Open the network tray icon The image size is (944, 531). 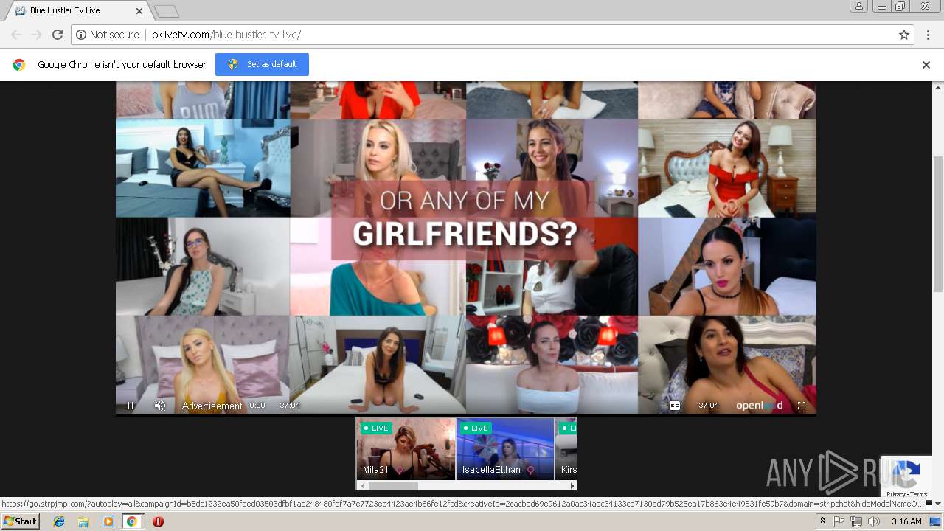(x=856, y=521)
